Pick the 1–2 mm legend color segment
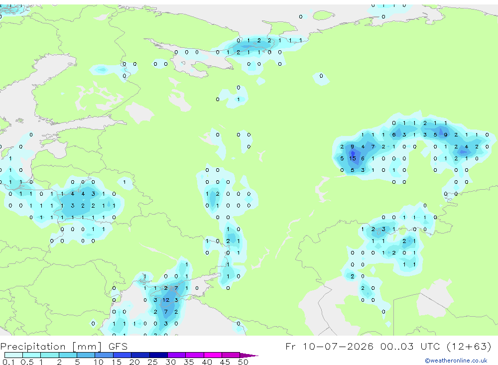 (x=50, y=355)
